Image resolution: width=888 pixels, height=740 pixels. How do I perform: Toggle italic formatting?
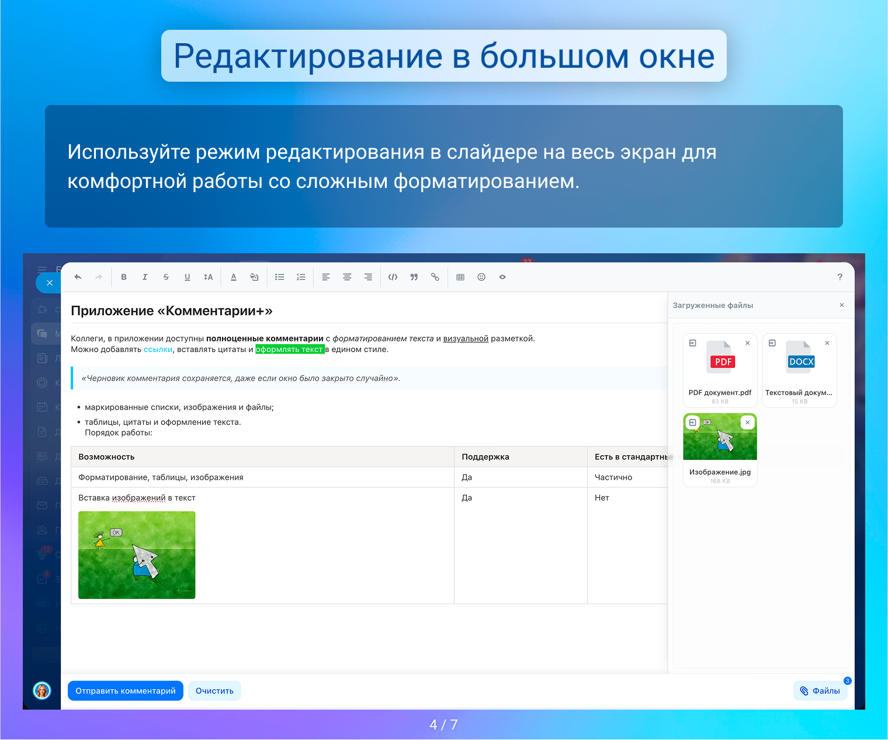coord(145,277)
